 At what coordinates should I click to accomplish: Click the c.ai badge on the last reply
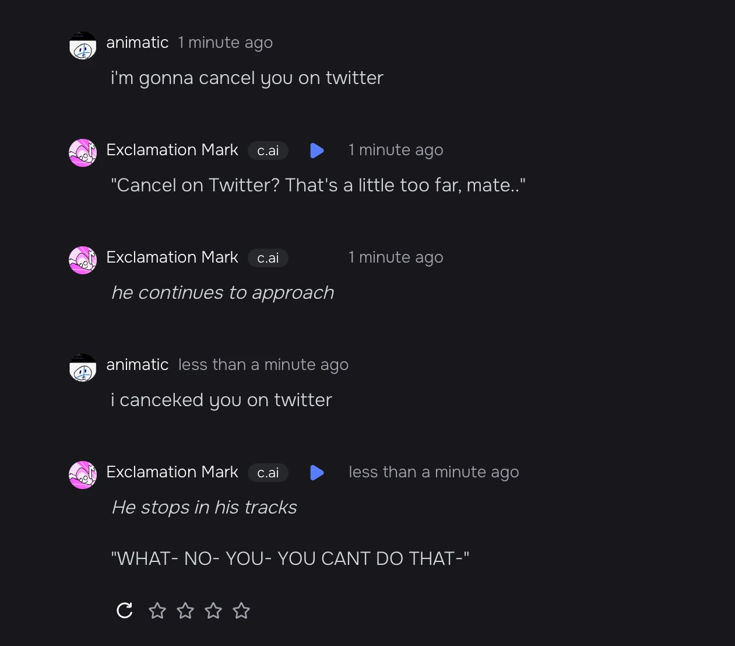pos(268,473)
